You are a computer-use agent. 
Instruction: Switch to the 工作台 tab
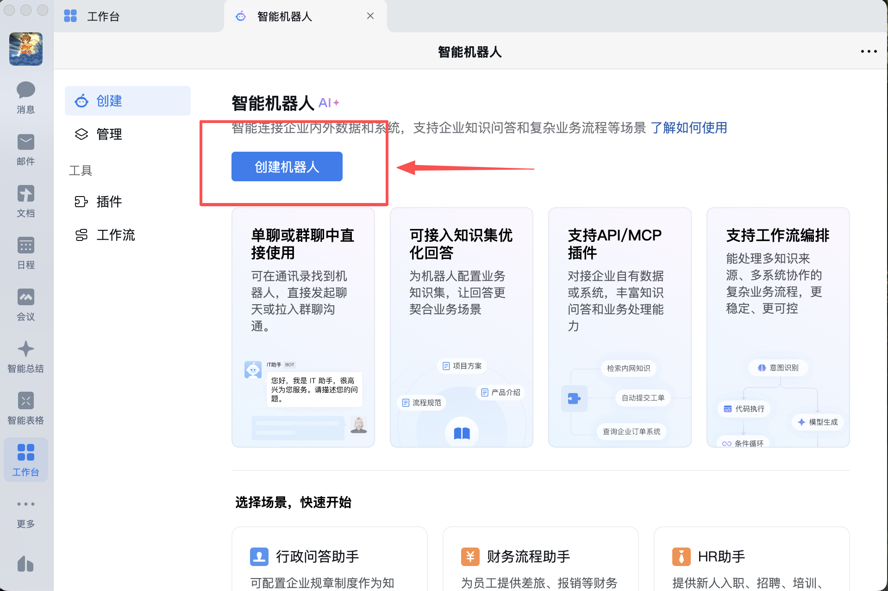pyautogui.click(x=103, y=17)
